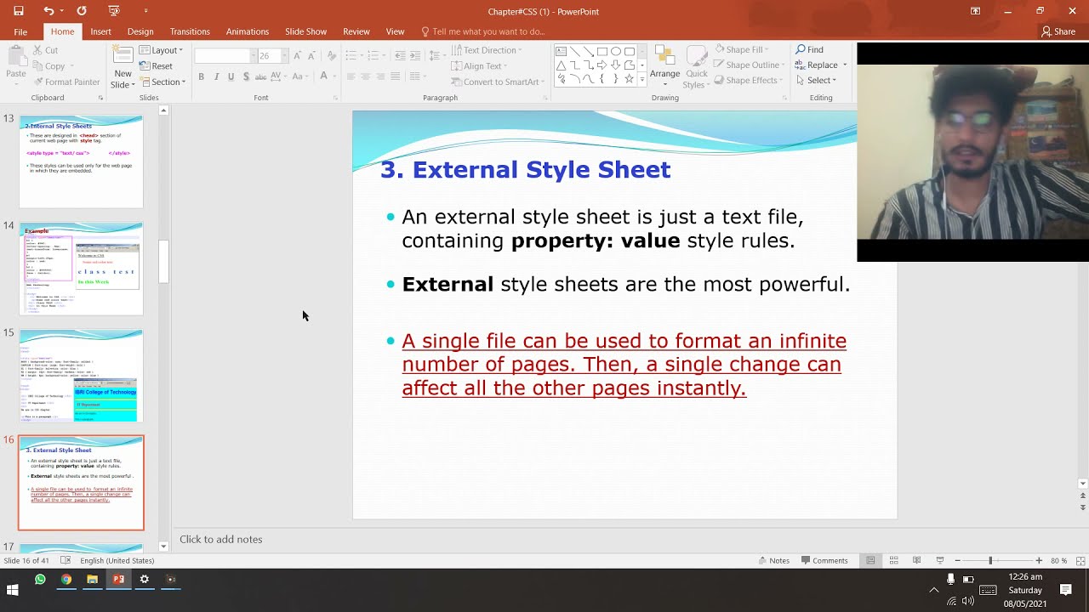Viewport: 1089px width, 612px height.
Task: Click the Paste clipboard icon
Action: 16,56
